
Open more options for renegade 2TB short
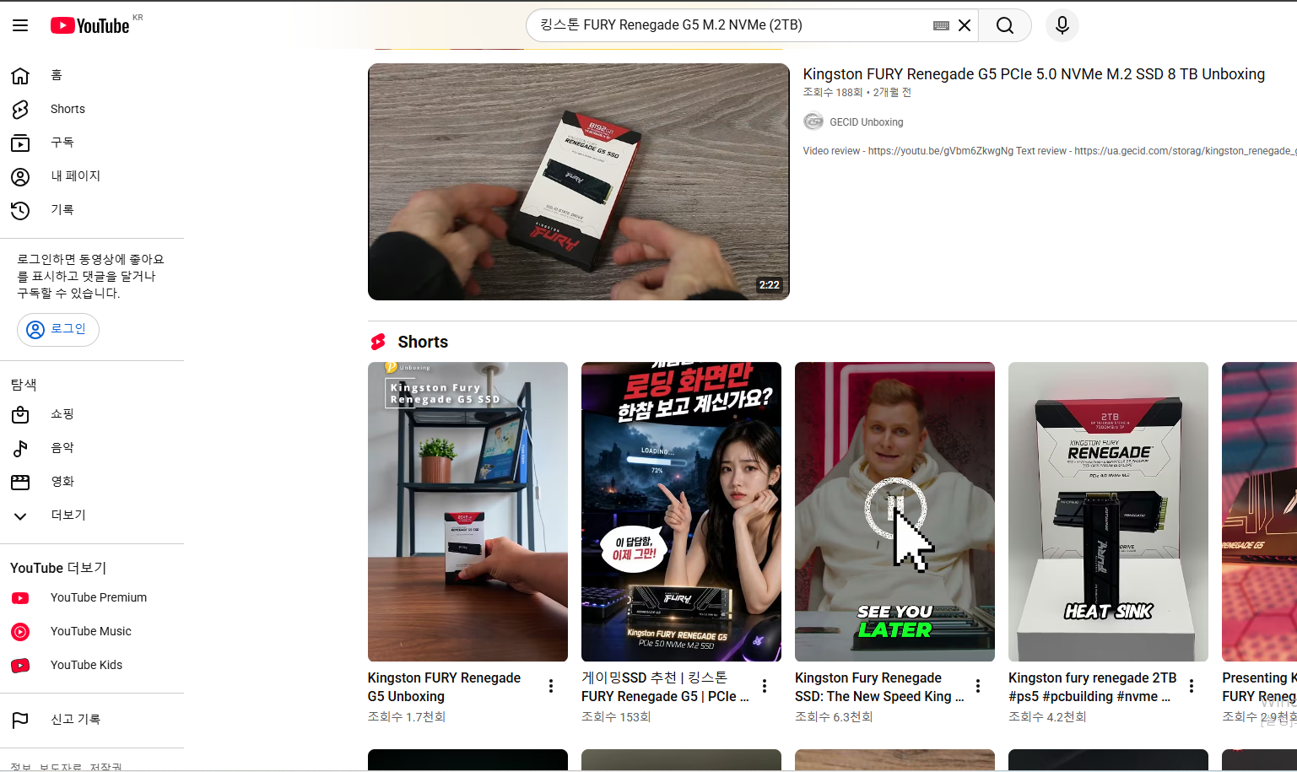[x=1192, y=687]
